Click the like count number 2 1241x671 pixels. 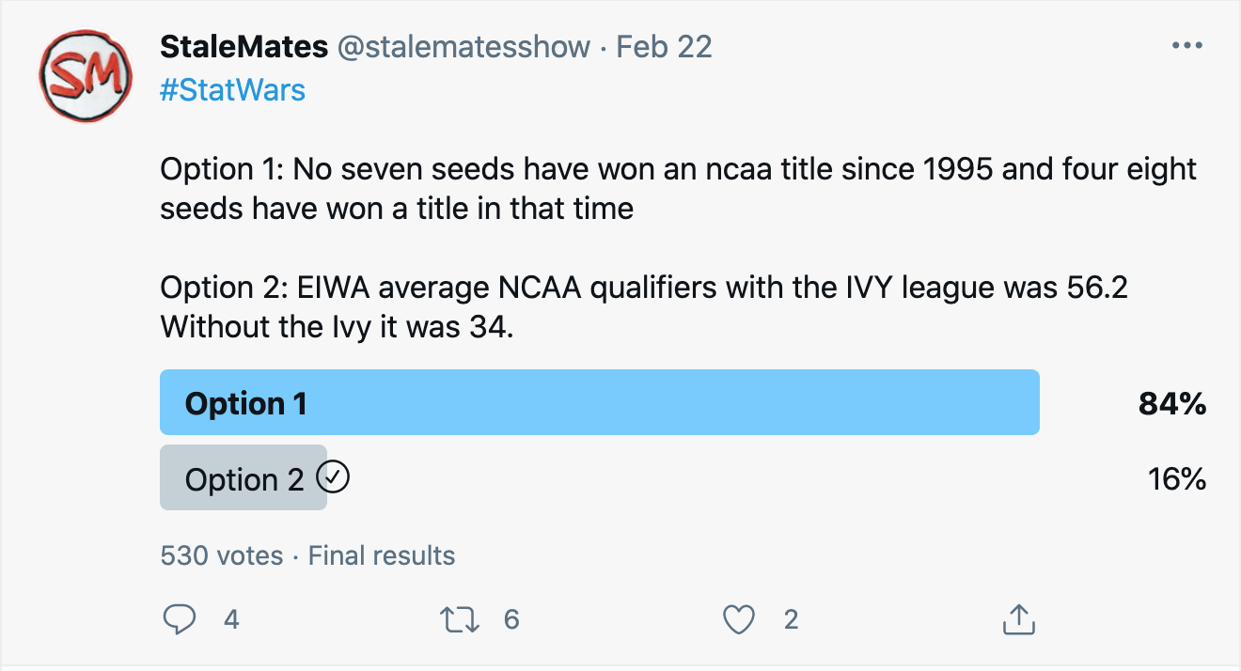pos(791,619)
